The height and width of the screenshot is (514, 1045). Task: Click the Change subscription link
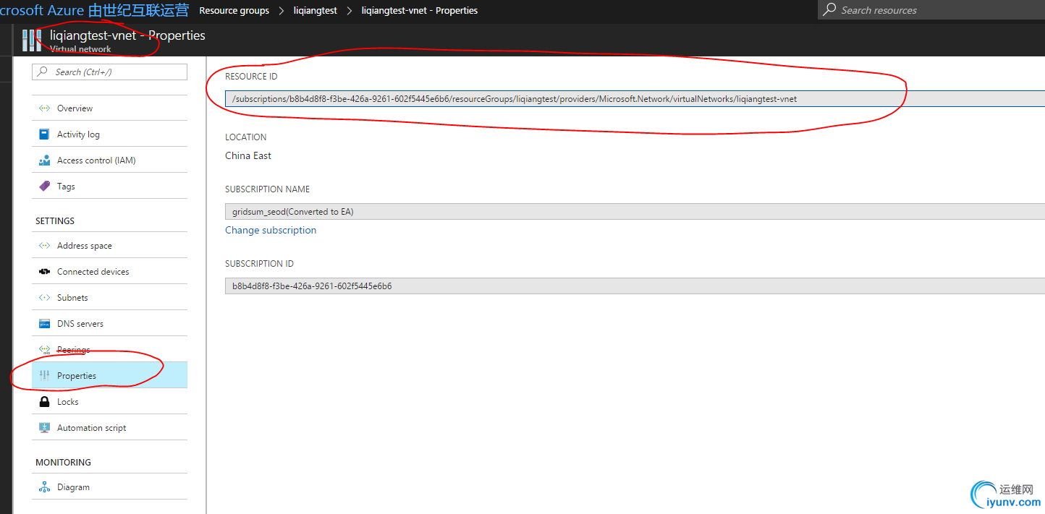[x=271, y=230]
